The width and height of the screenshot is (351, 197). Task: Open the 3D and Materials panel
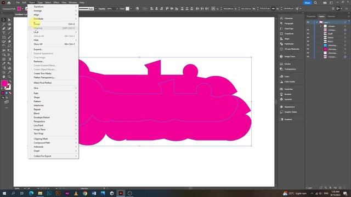(289, 49)
